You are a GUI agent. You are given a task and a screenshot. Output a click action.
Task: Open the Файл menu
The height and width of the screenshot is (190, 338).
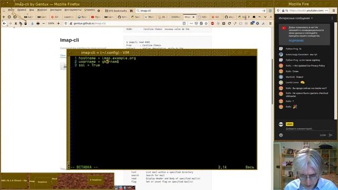(11, 10)
